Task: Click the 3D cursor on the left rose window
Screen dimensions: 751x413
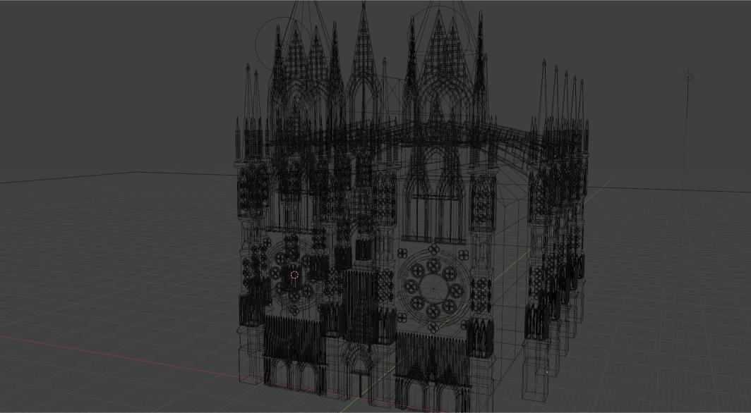Action: pos(294,275)
